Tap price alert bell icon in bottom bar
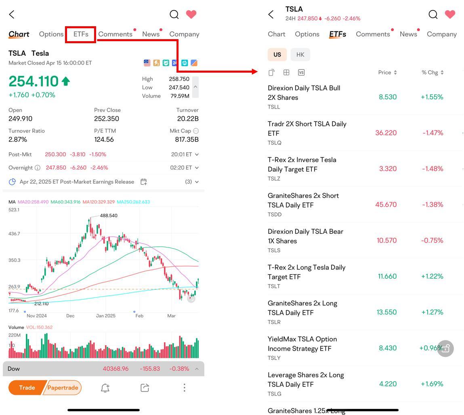This screenshot has width=464, height=415. [x=105, y=388]
